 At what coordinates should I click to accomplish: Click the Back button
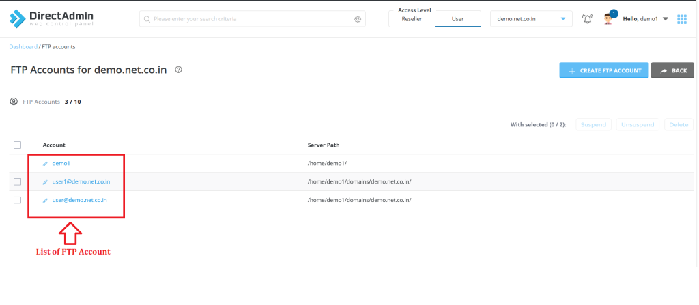(672, 70)
